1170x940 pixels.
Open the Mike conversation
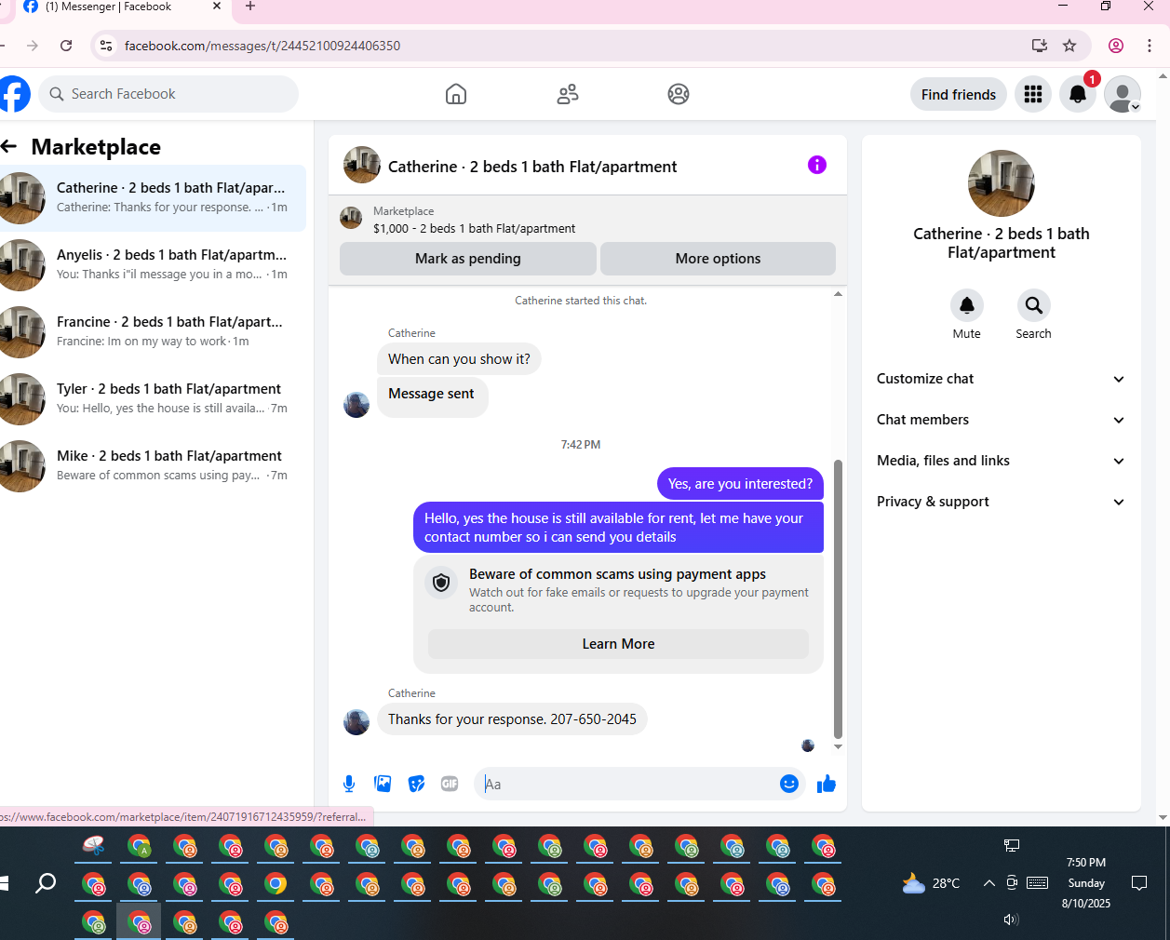153,466
